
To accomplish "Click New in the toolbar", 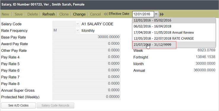I will [5, 14].
